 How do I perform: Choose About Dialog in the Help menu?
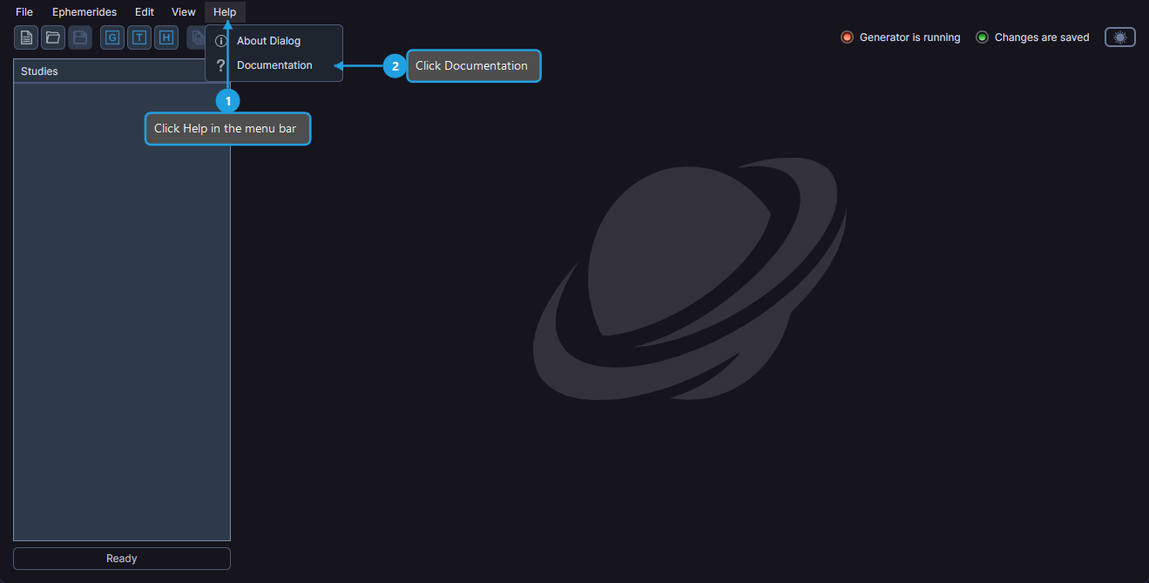[268, 41]
